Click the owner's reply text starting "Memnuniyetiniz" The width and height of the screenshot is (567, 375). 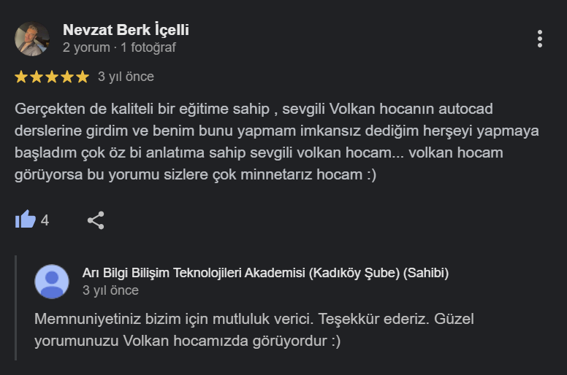click(x=249, y=330)
